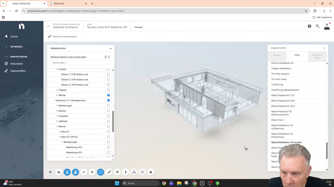
Task: Open the help question mark icon
Action: tap(310, 26)
